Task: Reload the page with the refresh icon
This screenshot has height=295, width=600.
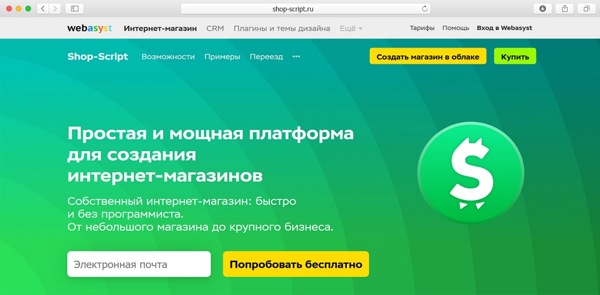Action: 424,9
